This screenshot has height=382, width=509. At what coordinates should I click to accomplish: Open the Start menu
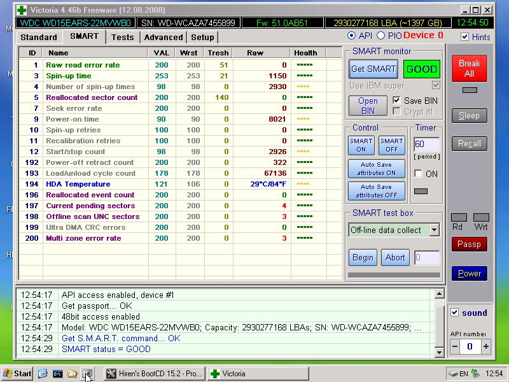point(17,374)
